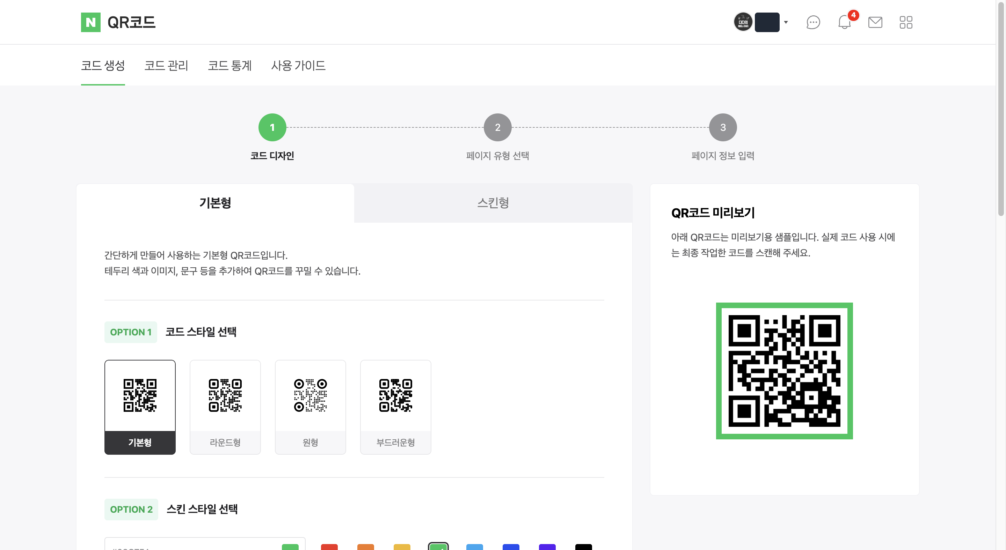
Task: Open the profile avatar image
Action: [x=743, y=22]
